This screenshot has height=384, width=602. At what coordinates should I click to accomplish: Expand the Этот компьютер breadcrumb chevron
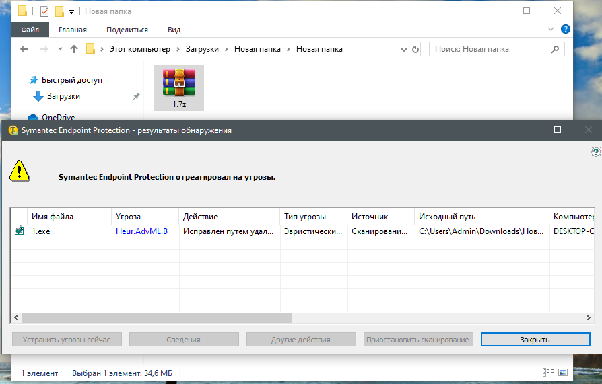click(178, 49)
